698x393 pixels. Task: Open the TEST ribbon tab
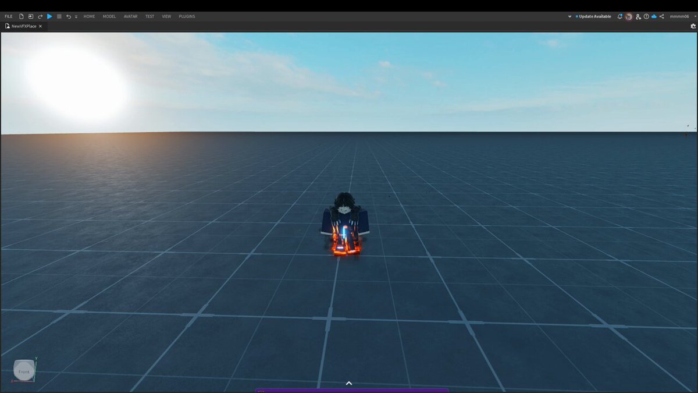149,16
